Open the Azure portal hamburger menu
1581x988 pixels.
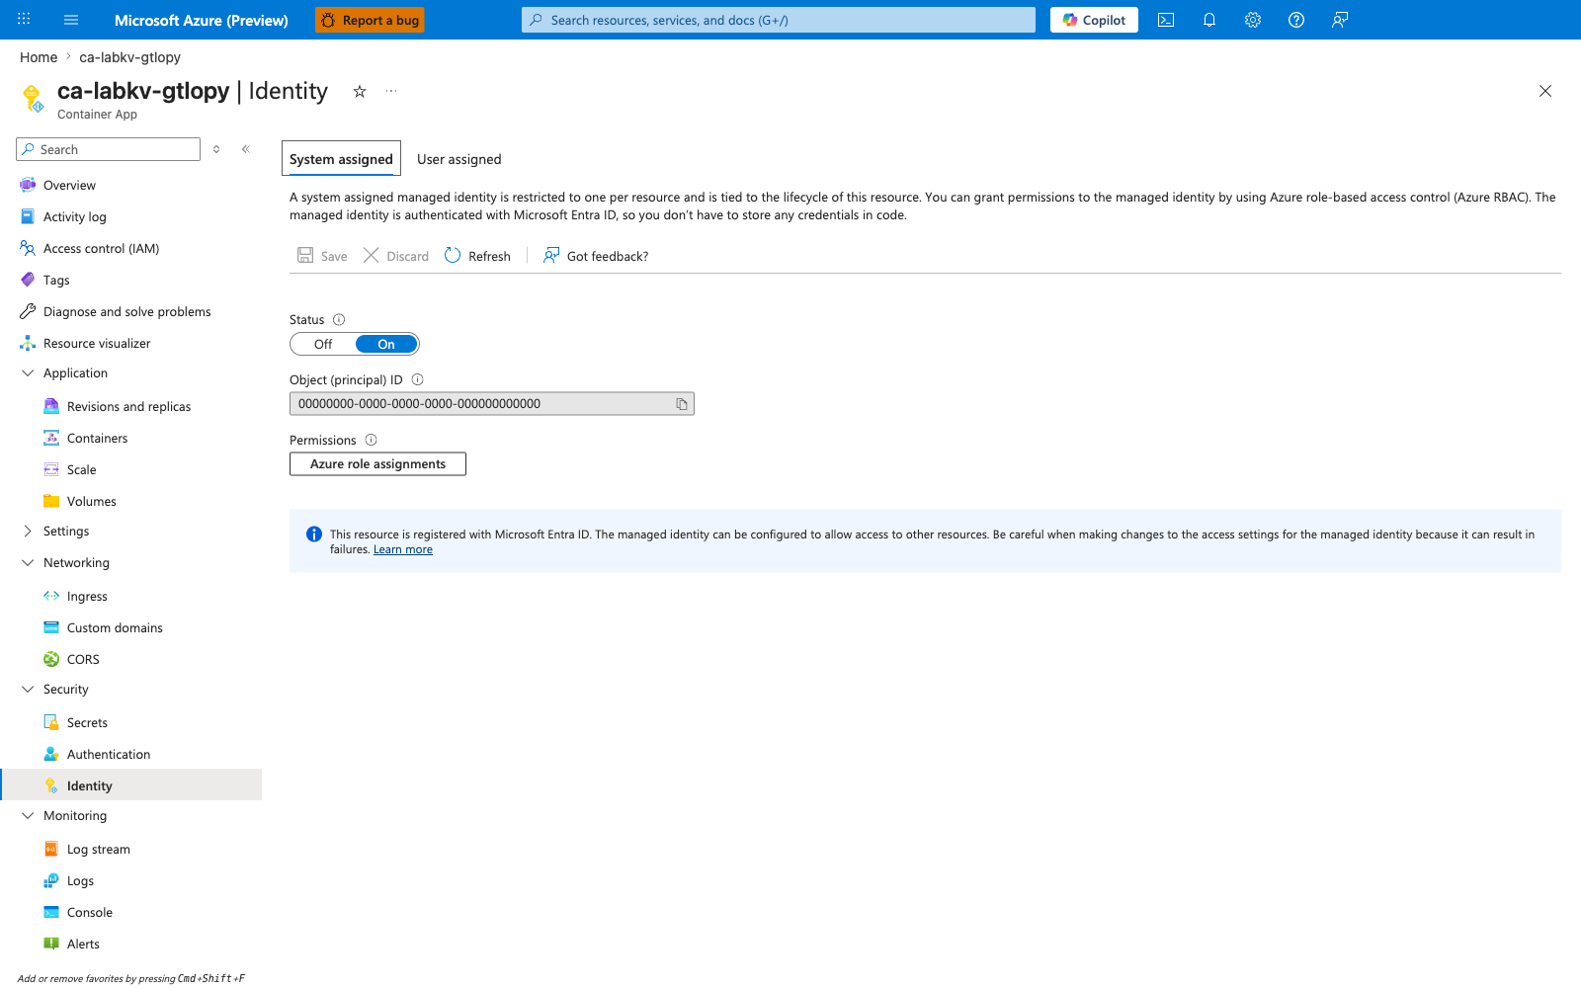pyautogui.click(x=71, y=20)
